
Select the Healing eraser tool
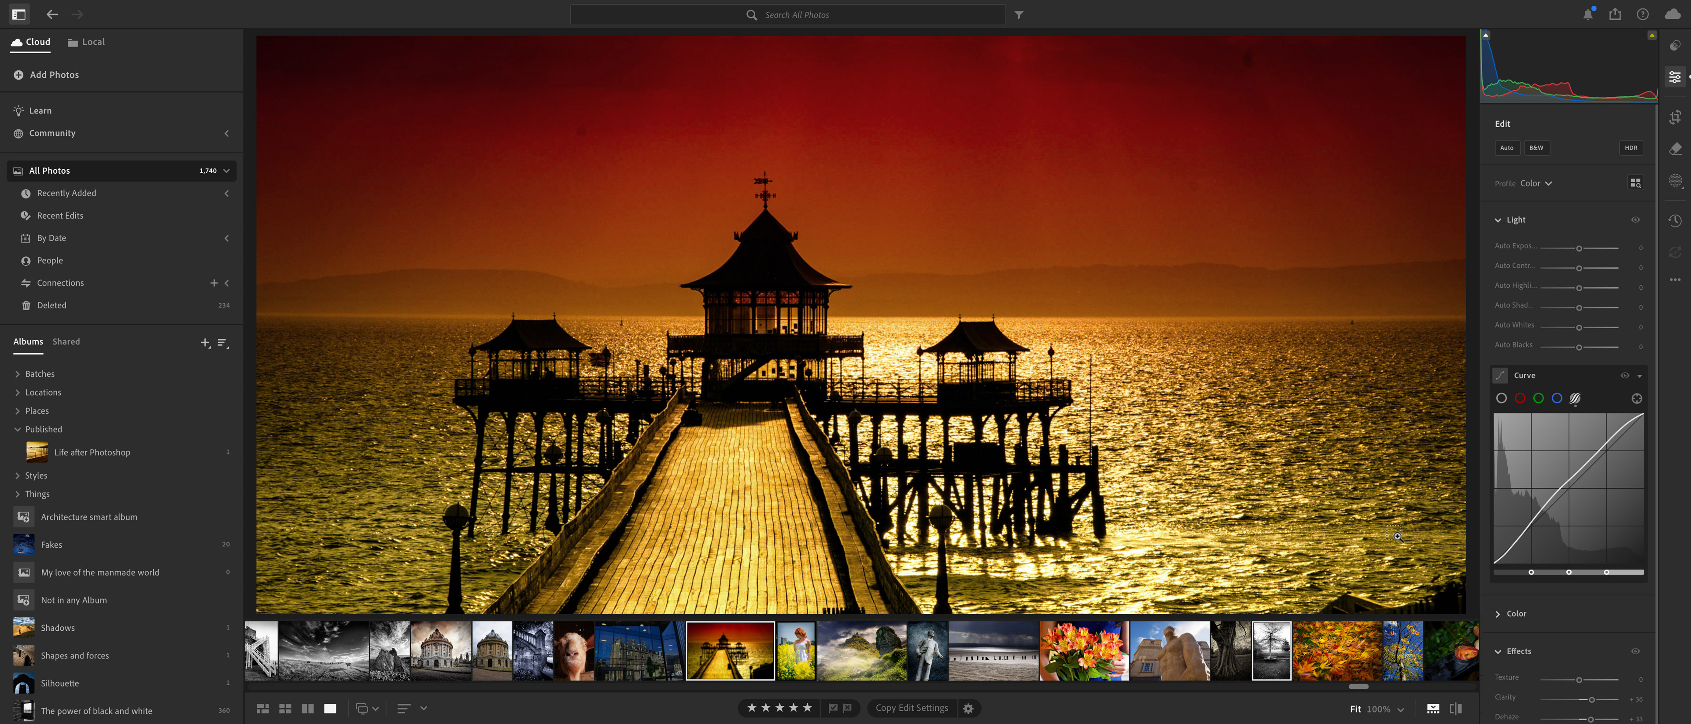click(1675, 149)
